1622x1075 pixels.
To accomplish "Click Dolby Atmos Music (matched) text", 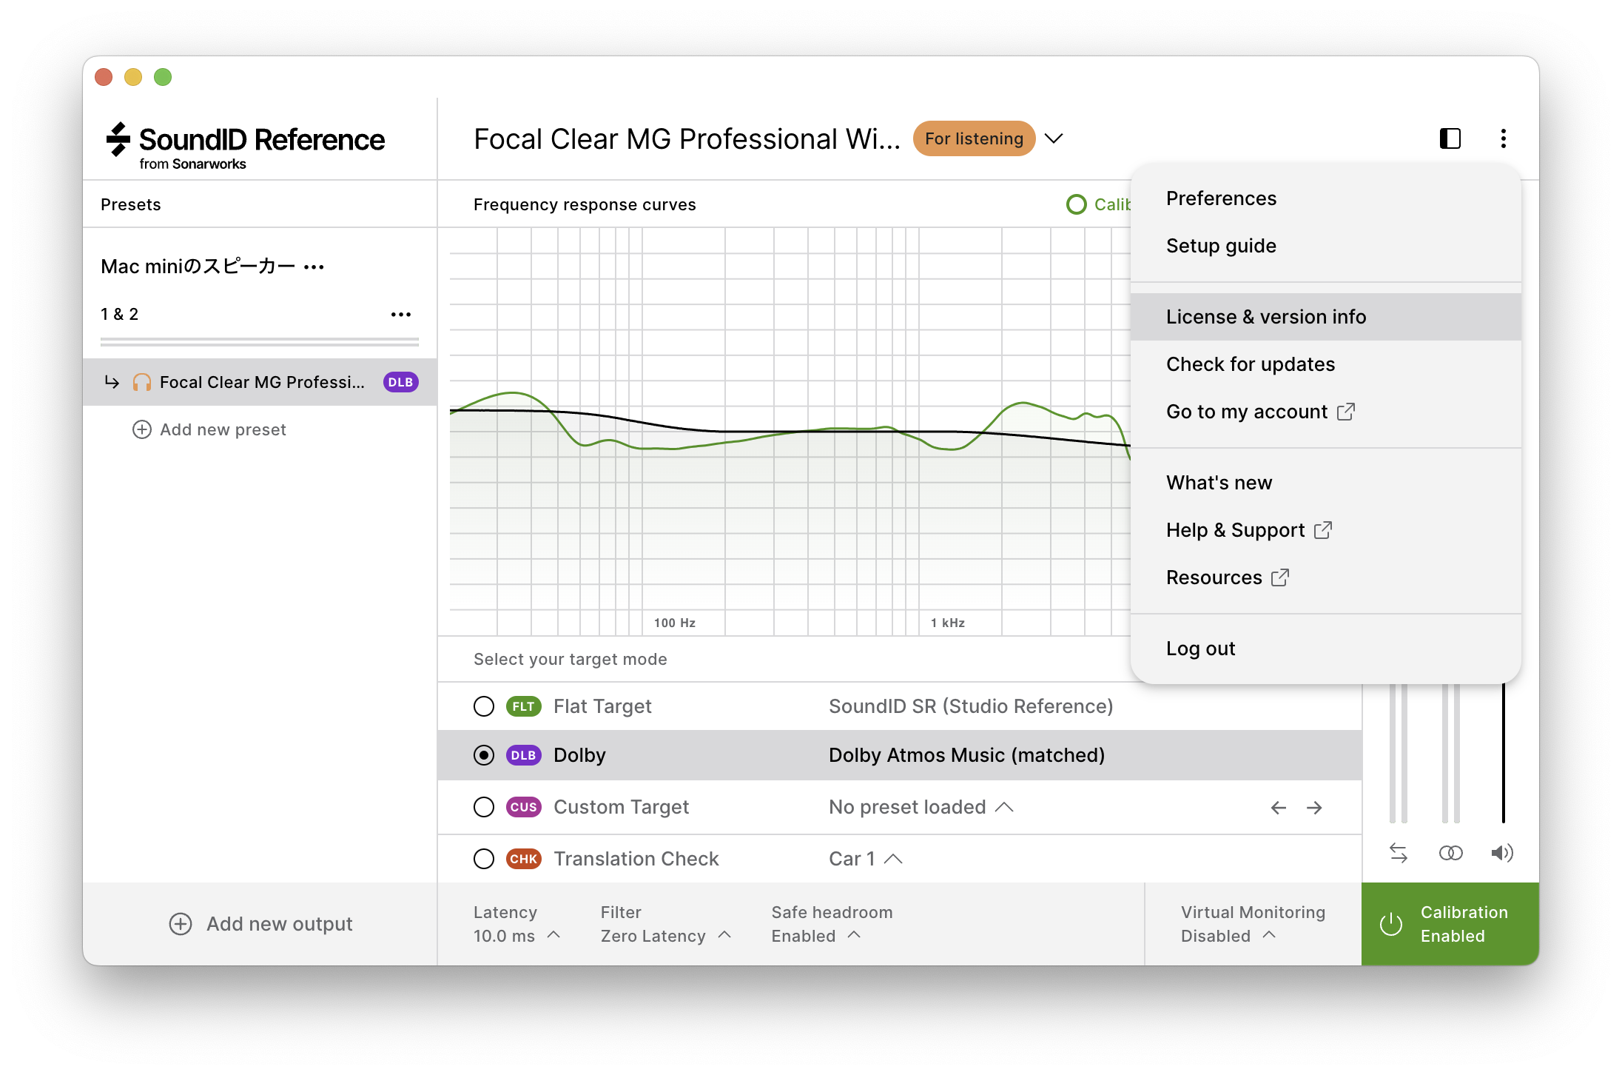I will (966, 755).
